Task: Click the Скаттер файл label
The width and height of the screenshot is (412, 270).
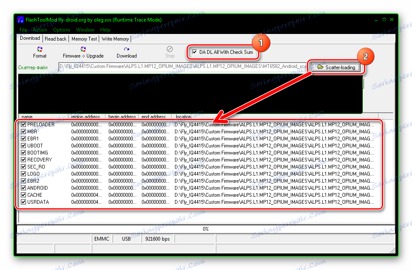Action: click(33, 67)
